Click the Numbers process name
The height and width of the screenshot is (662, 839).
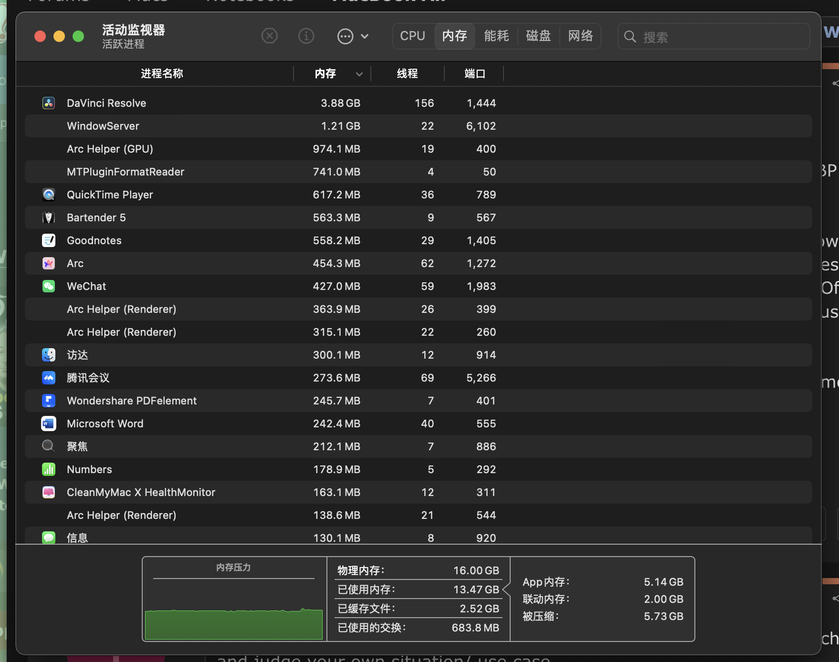point(89,469)
